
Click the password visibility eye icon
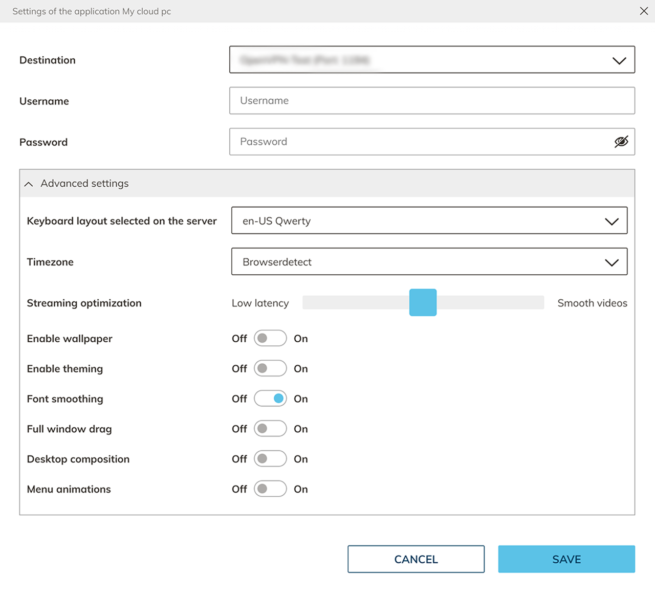pyautogui.click(x=621, y=142)
